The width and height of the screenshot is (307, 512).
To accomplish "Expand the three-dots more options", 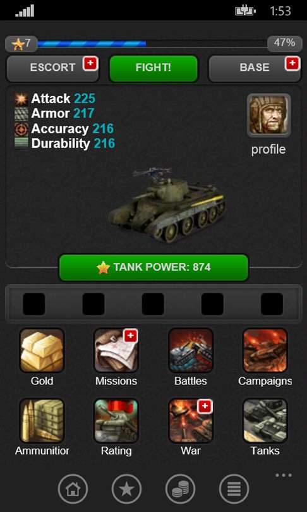I will [283, 475].
